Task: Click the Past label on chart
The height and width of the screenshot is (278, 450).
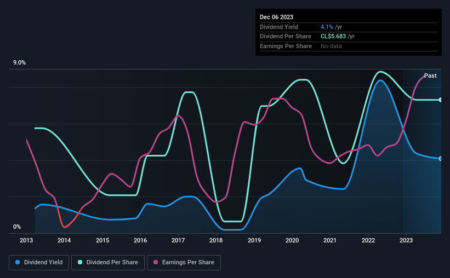Action: (x=430, y=76)
